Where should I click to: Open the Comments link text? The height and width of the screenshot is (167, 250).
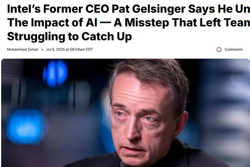[234, 50]
